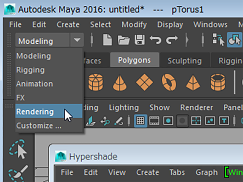Toggle the safe title display
Viewport: 243px width, 182px height.
(224, 121)
